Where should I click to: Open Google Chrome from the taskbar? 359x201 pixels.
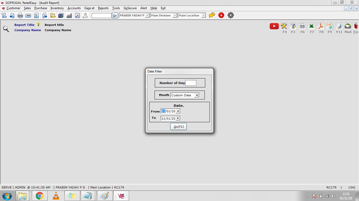pos(40,196)
